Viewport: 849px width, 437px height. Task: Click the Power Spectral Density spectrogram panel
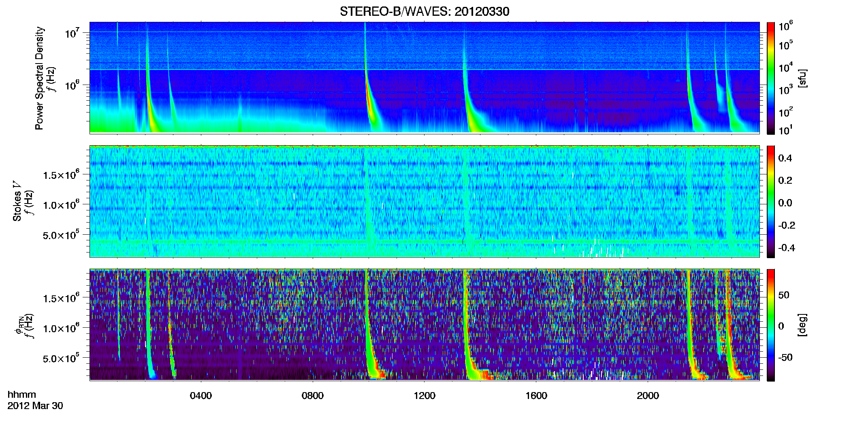(x=424, y=78)
